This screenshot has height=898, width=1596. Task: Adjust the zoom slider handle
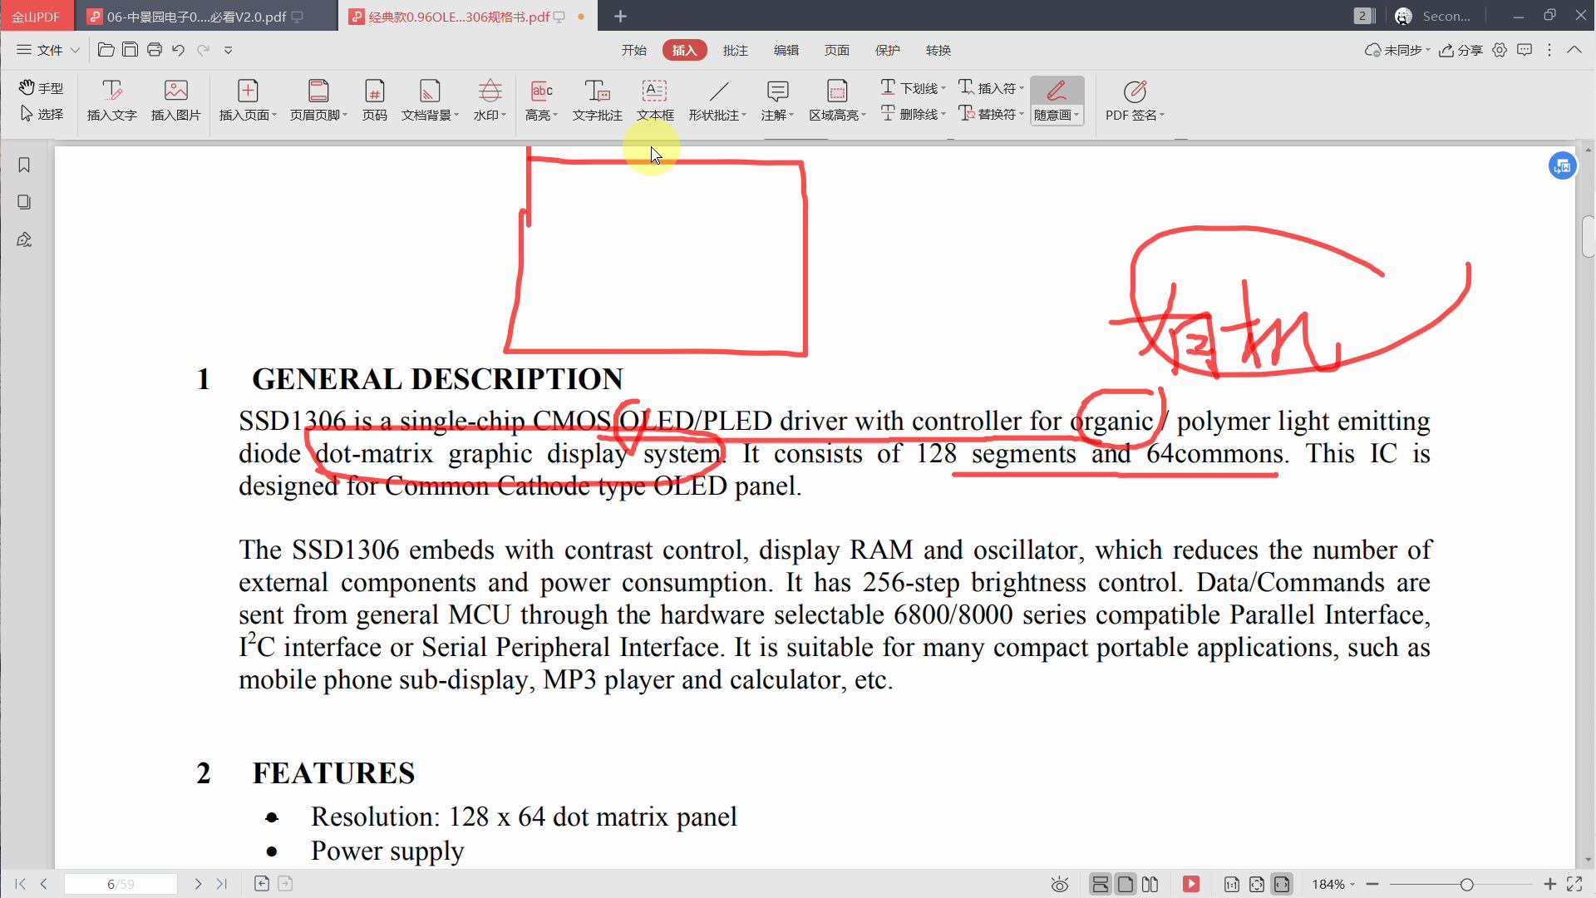[1466, 884]
